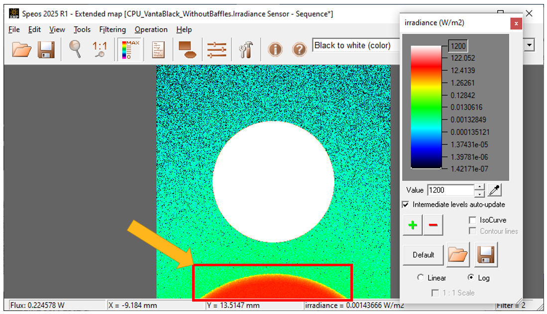Screen dimensions: 547x314
Task: Select the 12.4139 level on the scale
Action: coord(462,71)
